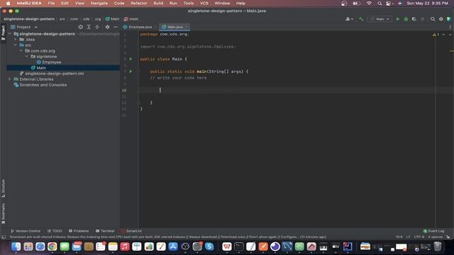This screenshot has width=454, height=255.
Task: Close the Main.java tab
Action: (x=187, y=27)
